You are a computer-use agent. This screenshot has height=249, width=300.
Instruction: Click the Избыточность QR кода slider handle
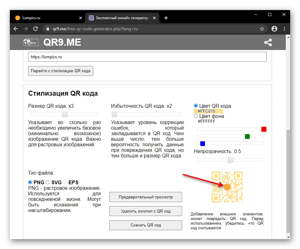click(x=115, y=114)
